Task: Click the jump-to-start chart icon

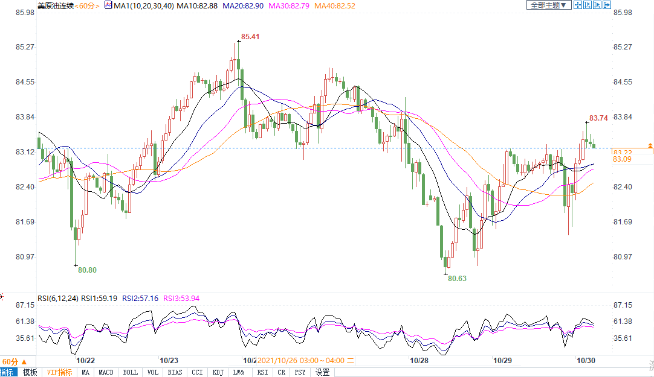Action: tap(588, 5)
